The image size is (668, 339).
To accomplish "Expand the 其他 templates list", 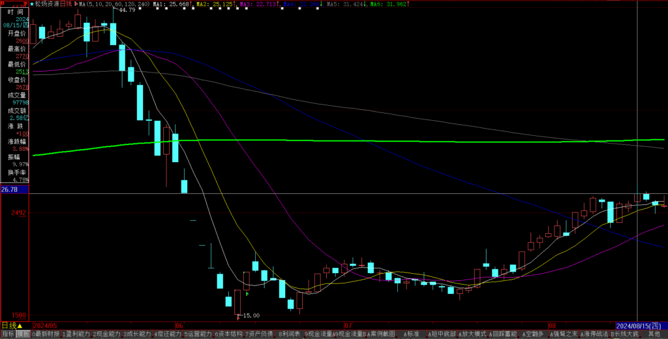I will coord(654,334).
